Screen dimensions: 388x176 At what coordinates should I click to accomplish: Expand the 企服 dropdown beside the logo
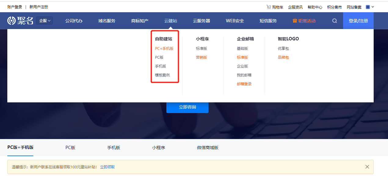pyautogui.click(x=45, y=21)
